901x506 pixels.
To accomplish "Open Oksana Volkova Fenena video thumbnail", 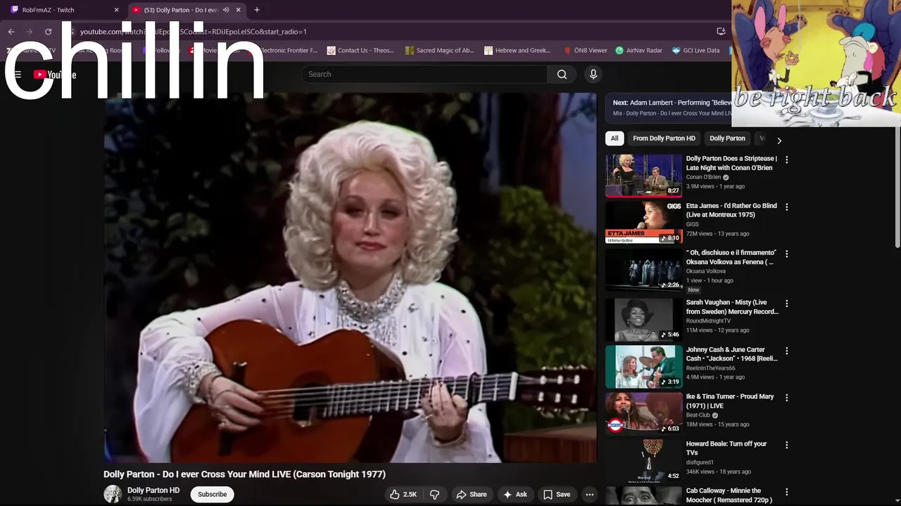I will [x=644, y=269].
